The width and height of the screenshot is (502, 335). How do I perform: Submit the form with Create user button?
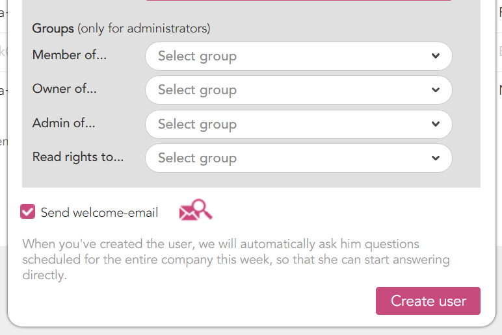(428, 301)
